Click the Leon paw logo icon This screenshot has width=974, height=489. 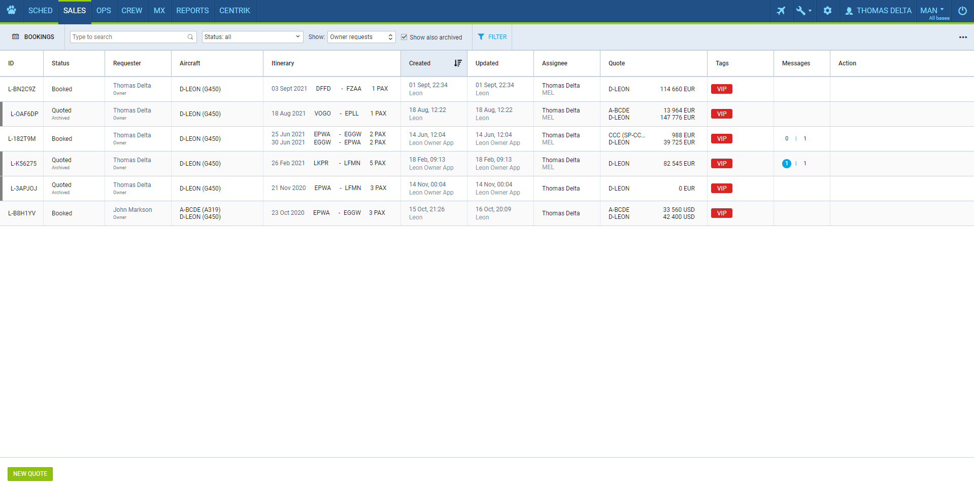click(x=11, y=10)
